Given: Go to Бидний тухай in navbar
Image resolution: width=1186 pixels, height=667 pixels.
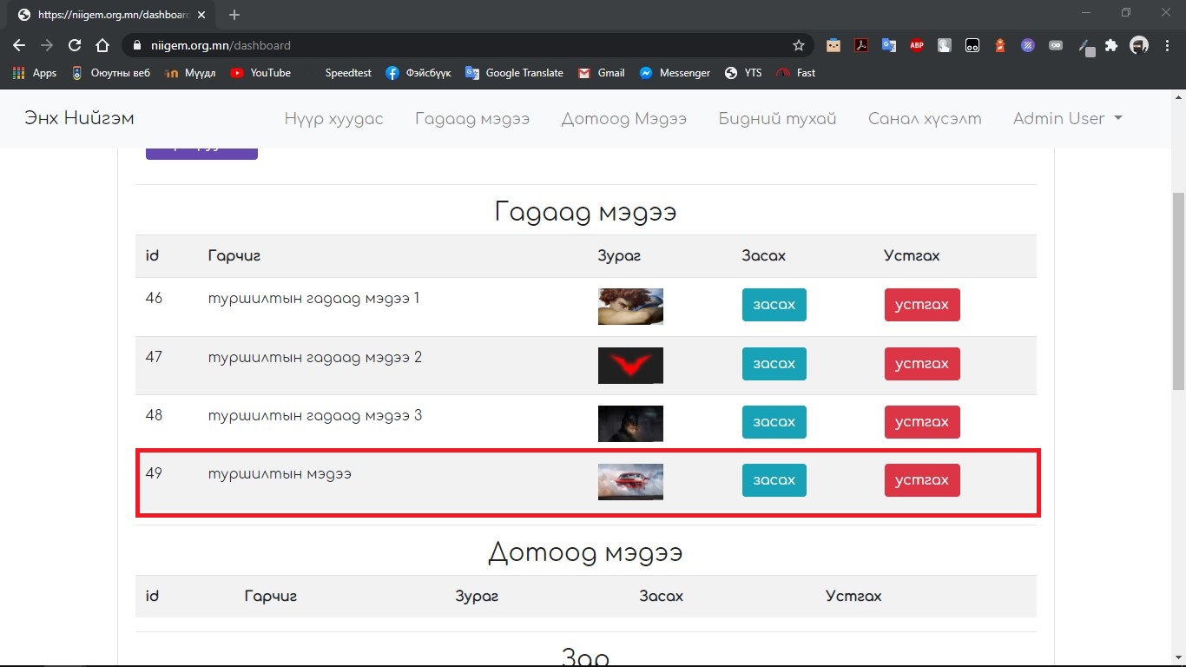Looking at the screenshot, I should point(777,119).
